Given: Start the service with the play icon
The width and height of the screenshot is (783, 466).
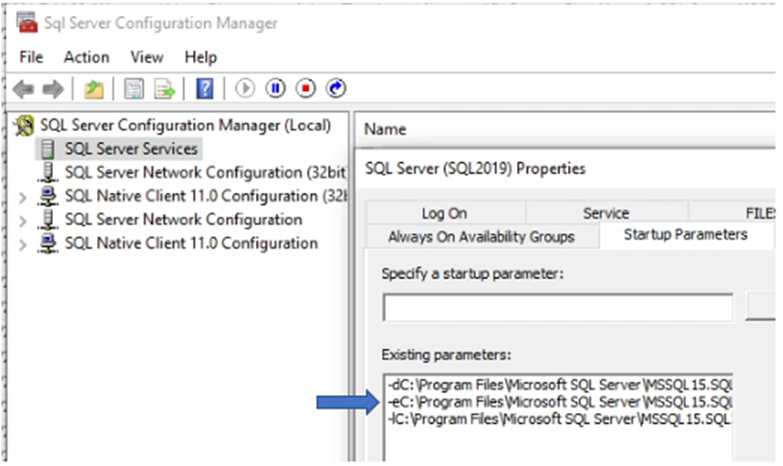Looking at the screenshot, I should 245,89.
